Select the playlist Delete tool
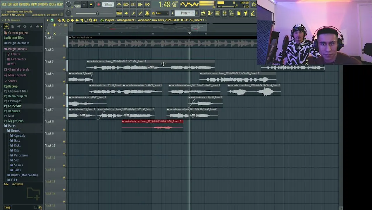372x210 pixels. coord(68,20)
